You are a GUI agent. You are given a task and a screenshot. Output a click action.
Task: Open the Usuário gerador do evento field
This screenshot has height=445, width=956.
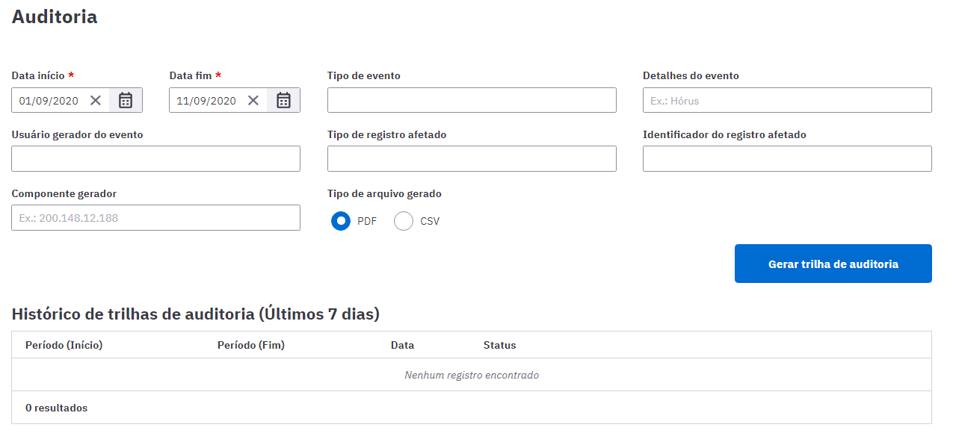click(x=155, y=158)
